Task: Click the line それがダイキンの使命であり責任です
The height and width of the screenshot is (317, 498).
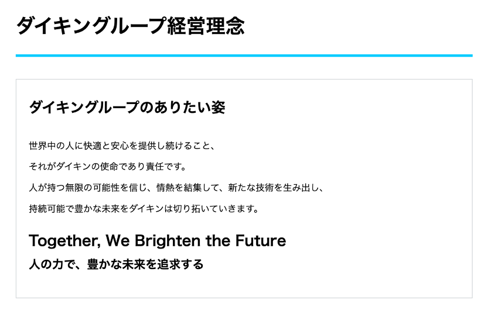Action: 107,167
